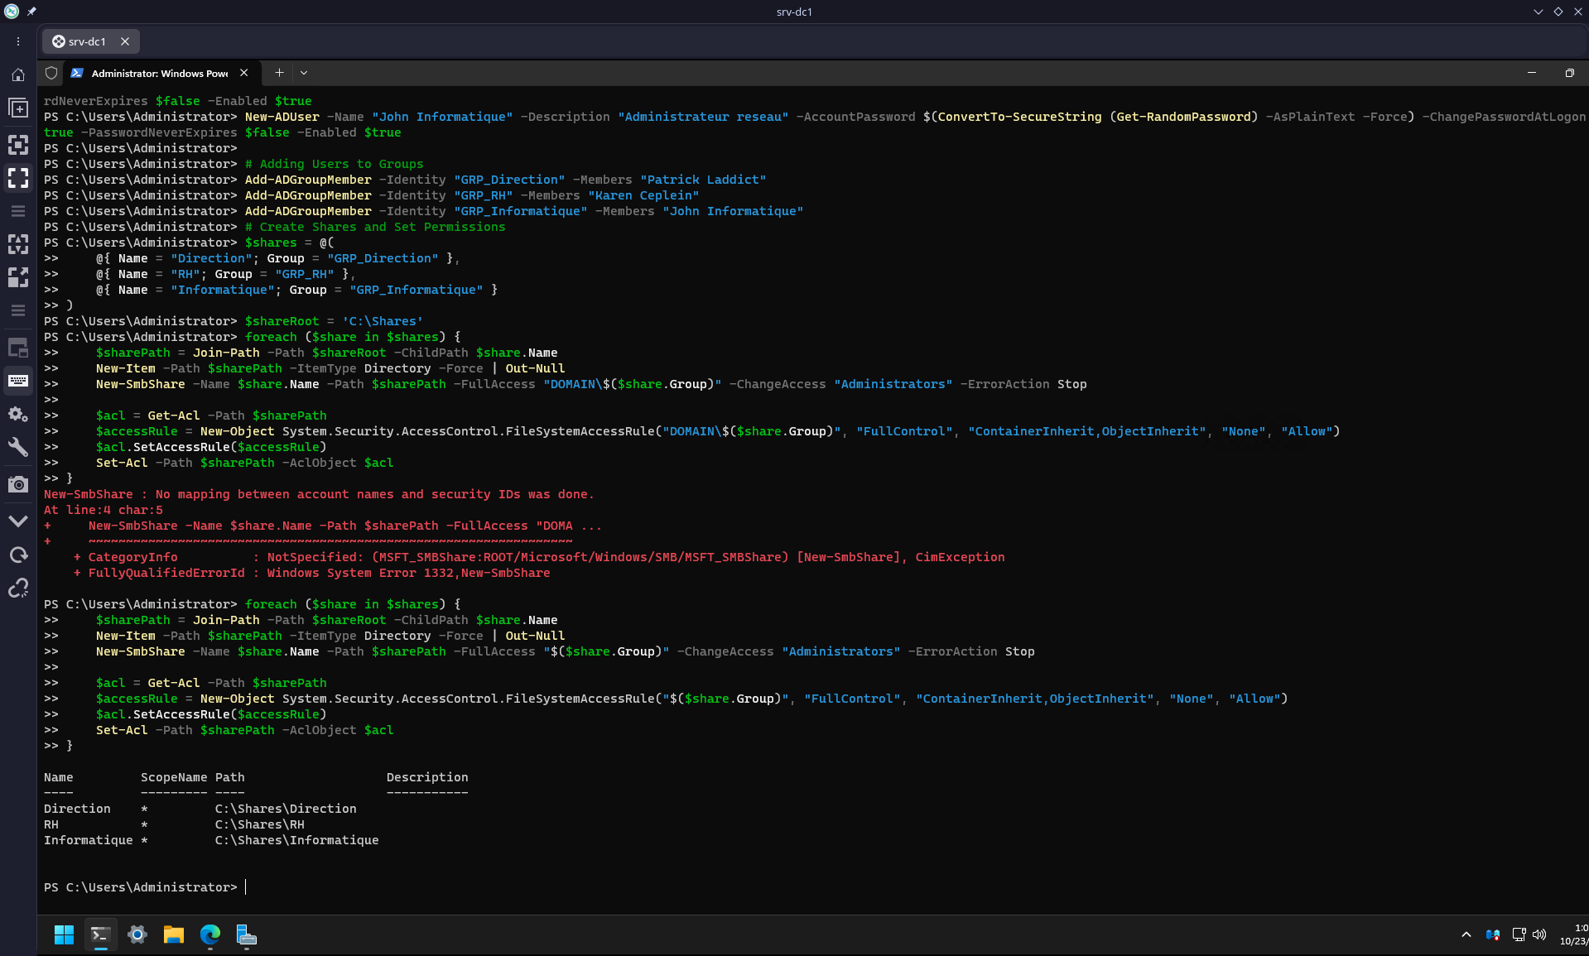Toggle the keyboard grab button in sidebar
This screenshot has height=956, width=1589.
click(x=18, y=381)
